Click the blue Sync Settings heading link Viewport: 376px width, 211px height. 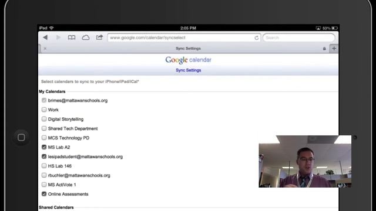point(188,70)
